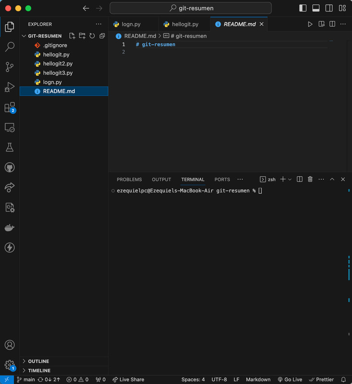
Task: Split the terminal panel
Action: [x=300, y=179]
